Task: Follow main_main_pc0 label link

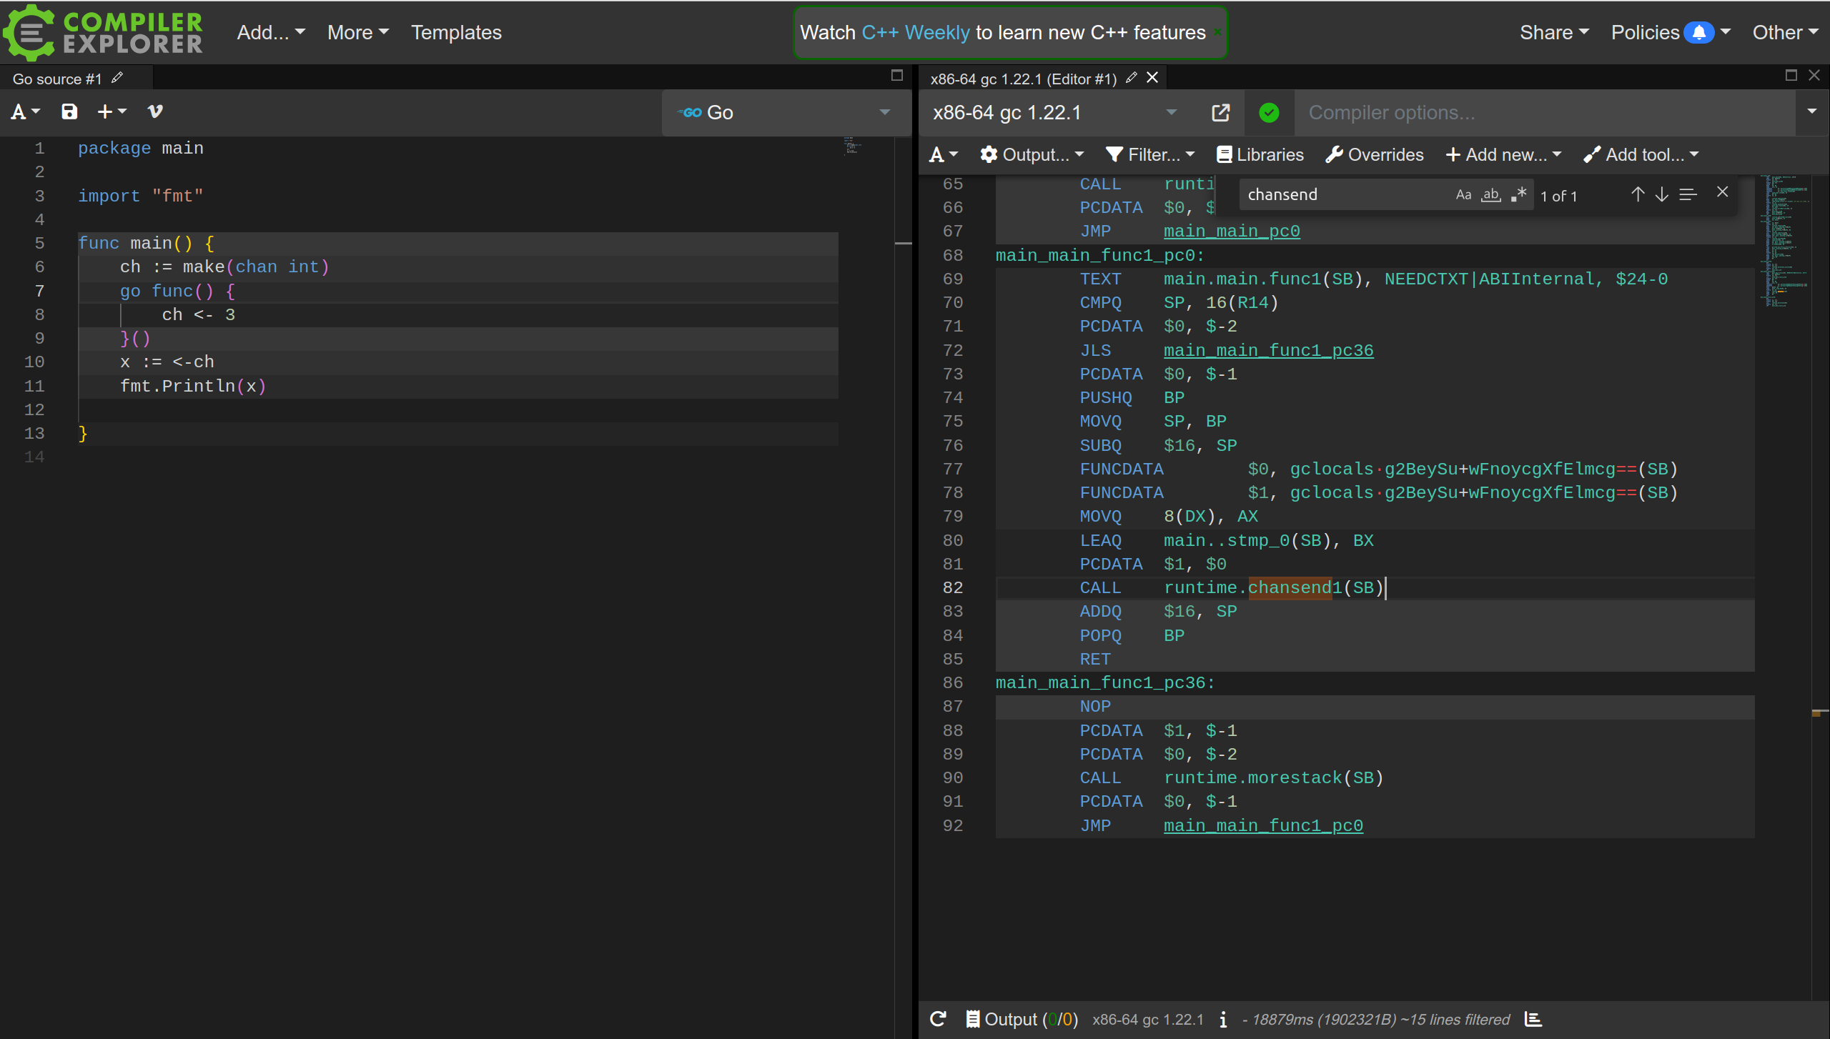Action: click(x=1232, y=231)
